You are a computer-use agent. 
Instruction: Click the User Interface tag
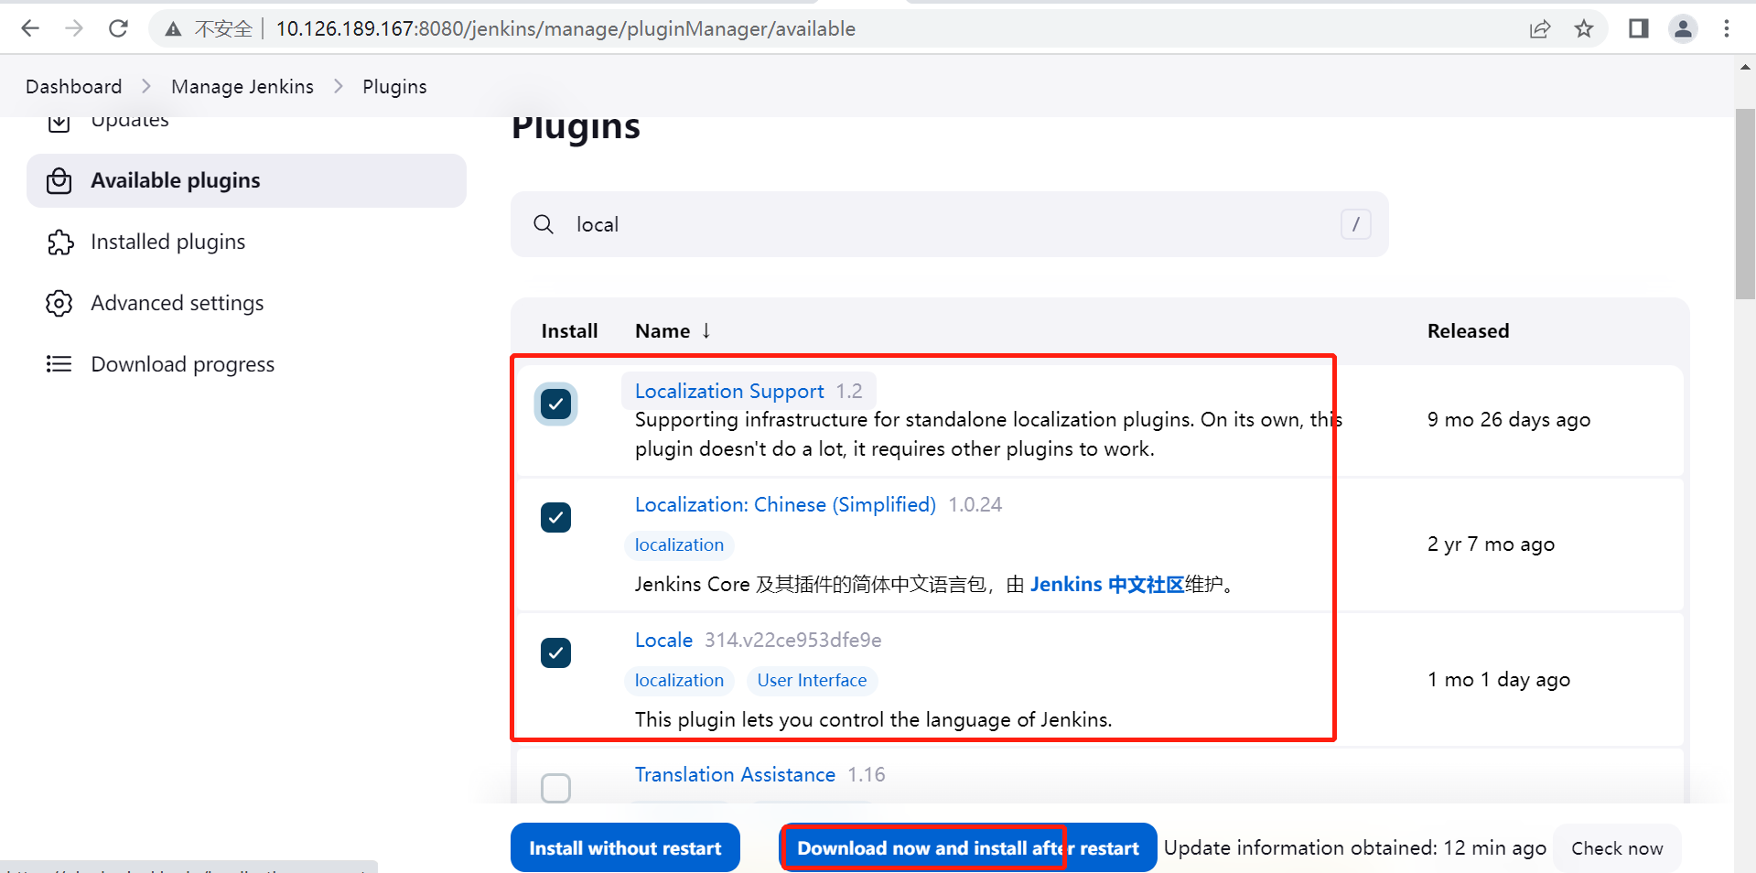[x=812, y=680]
